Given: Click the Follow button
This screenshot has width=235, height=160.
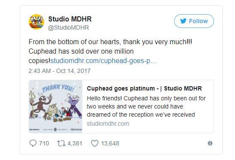Looking at the screenshot, I should (x=194, y=21).
